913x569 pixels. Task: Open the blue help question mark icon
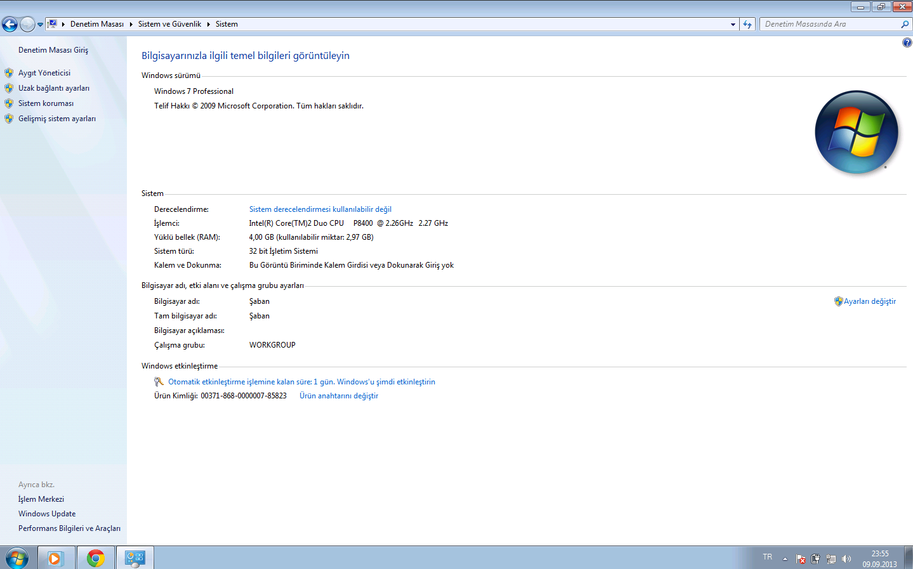[x=907, y=43]
